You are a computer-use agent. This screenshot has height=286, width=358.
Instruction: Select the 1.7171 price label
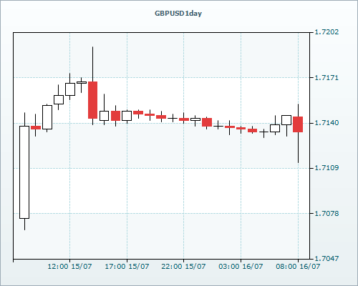point(326,78)
